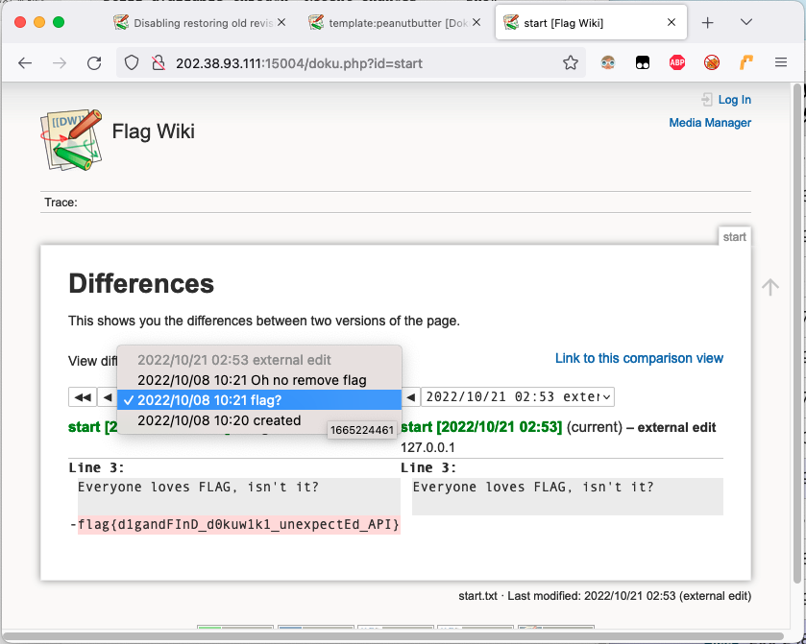The width and height of the screenshot is (806, 644).
Task: Expand the list all tabs chevron
Action: point(746,22)
